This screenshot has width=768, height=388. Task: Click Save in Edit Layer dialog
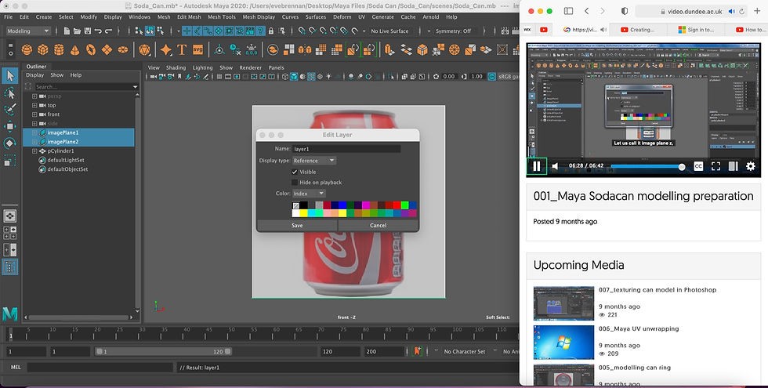click(297, 226)
